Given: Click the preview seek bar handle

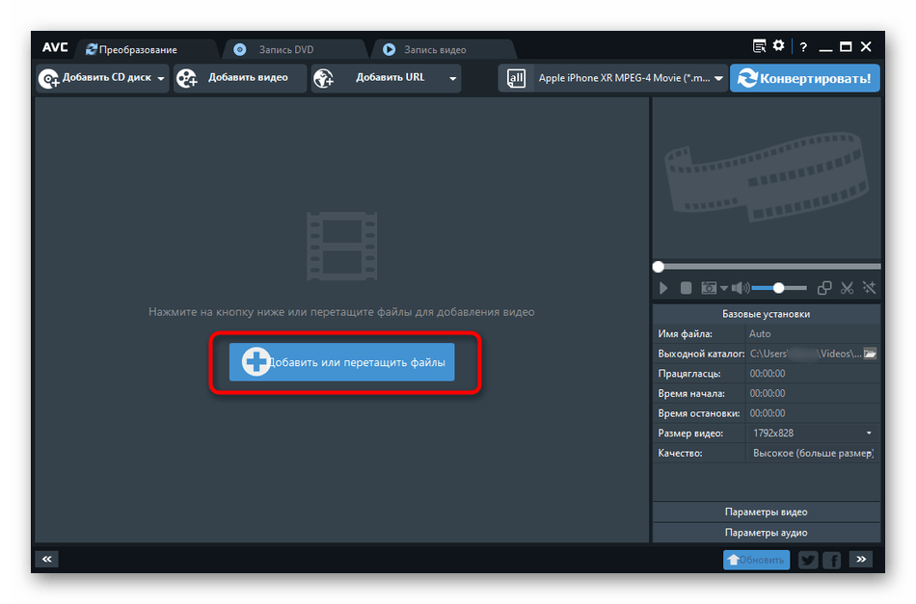Looking at the screenshot, I should tap(659, 267).
